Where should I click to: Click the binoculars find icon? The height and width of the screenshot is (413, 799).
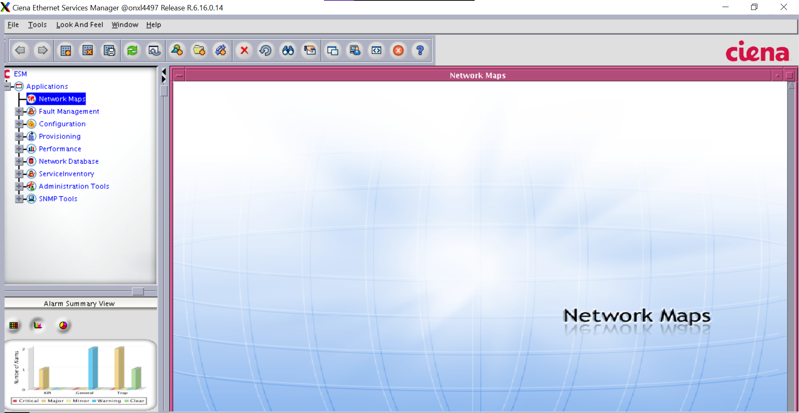point(288,51)
